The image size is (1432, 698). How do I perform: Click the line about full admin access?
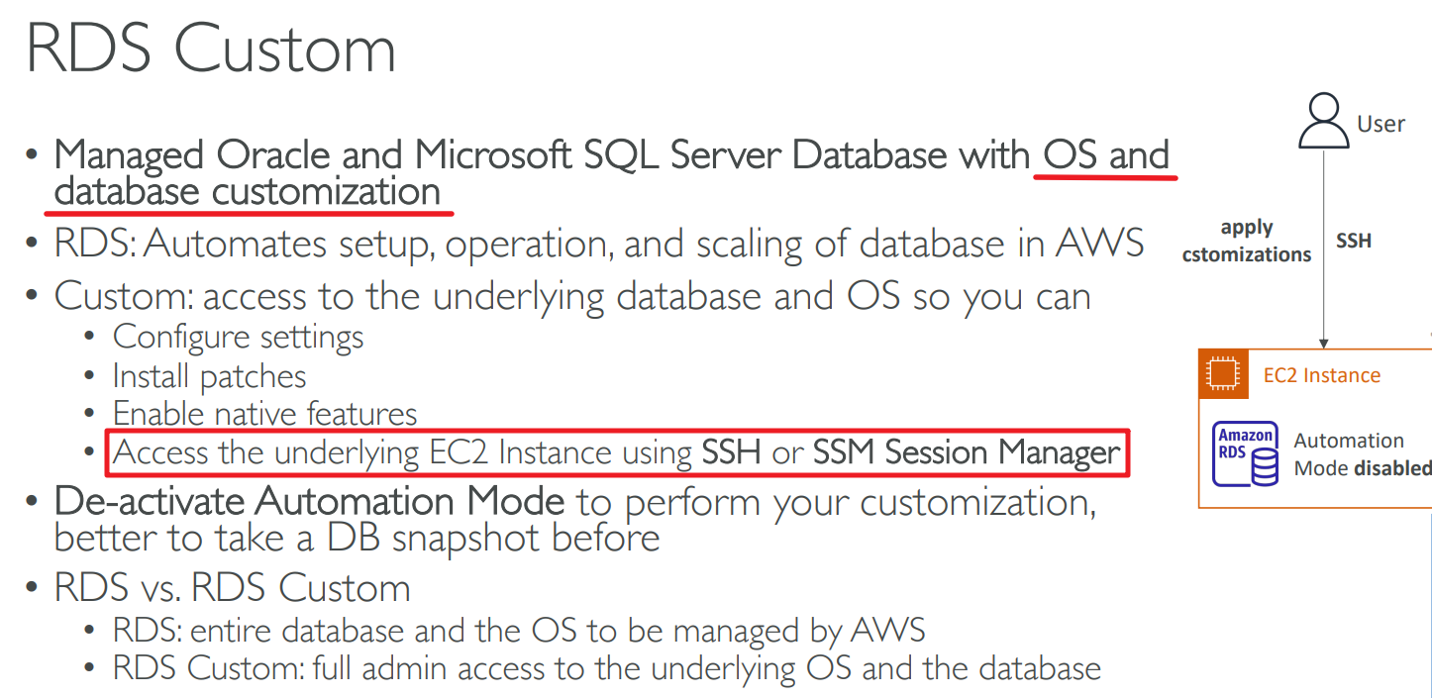[x=606, y=668]
